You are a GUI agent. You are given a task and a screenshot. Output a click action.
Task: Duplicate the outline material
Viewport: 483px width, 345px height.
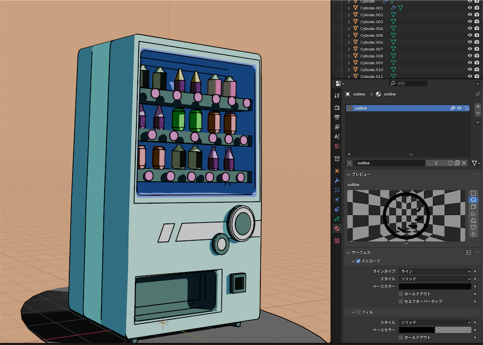point(457,163)
